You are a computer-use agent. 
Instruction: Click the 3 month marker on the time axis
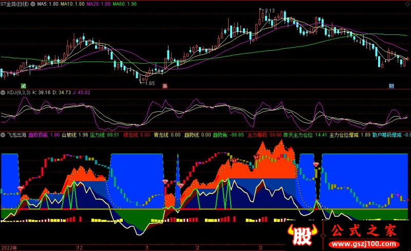coord(261,247)
